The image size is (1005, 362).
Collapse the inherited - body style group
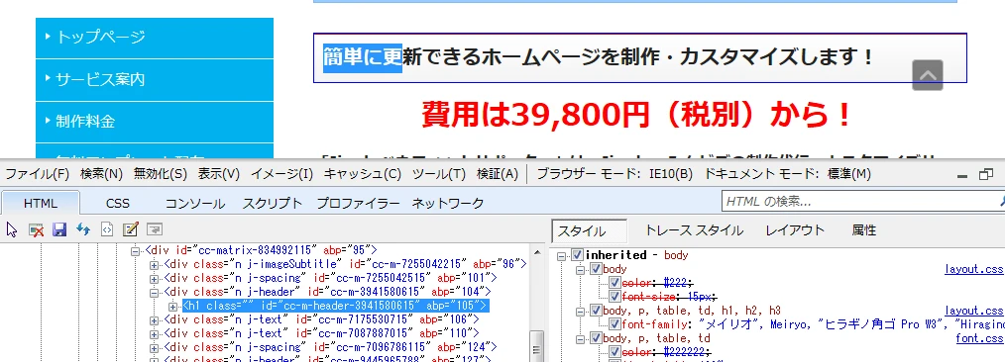click(561, 256)
